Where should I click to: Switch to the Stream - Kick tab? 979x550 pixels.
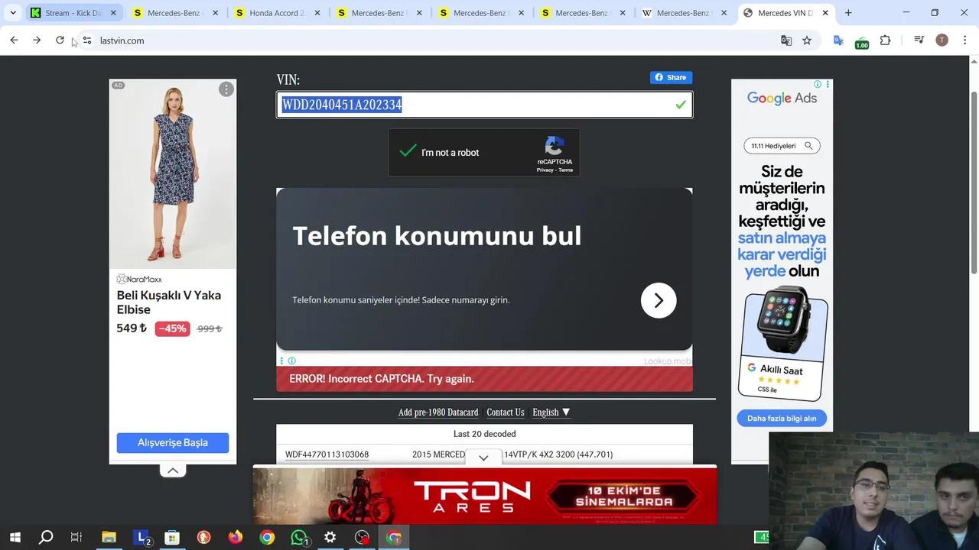click(73, 13)
